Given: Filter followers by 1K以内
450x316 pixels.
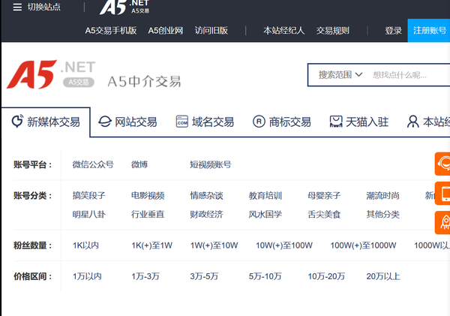Looking at the screenshot, I should pyautogui.click(x=85, y=245).
